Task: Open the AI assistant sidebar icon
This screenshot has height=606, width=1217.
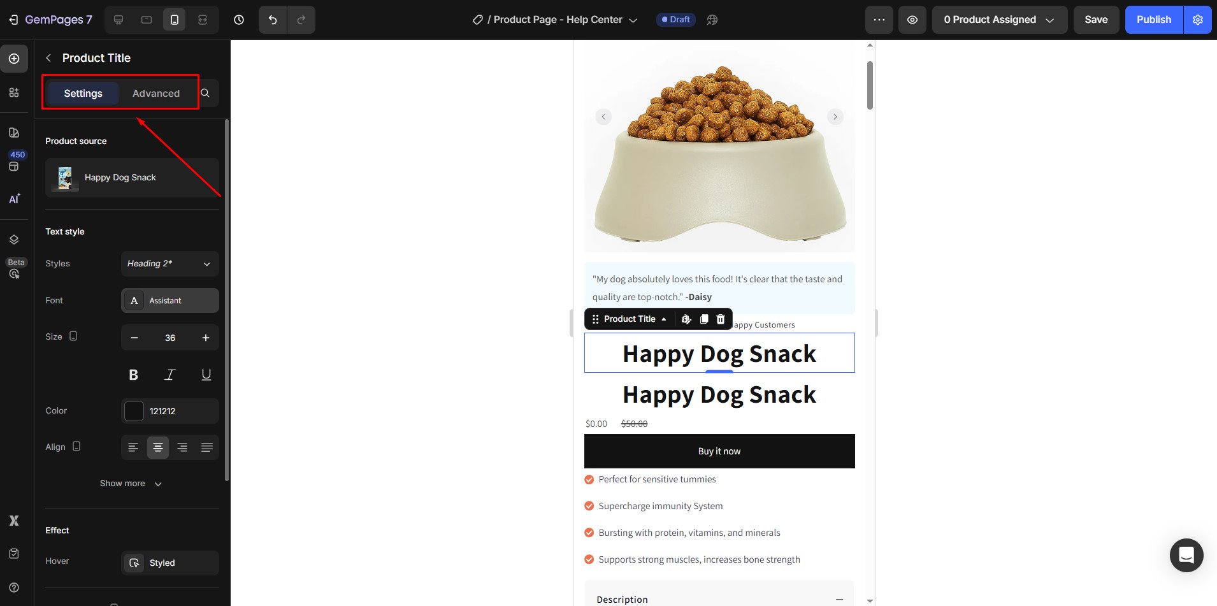Action: pyautogui.click(x=14, y=199)
